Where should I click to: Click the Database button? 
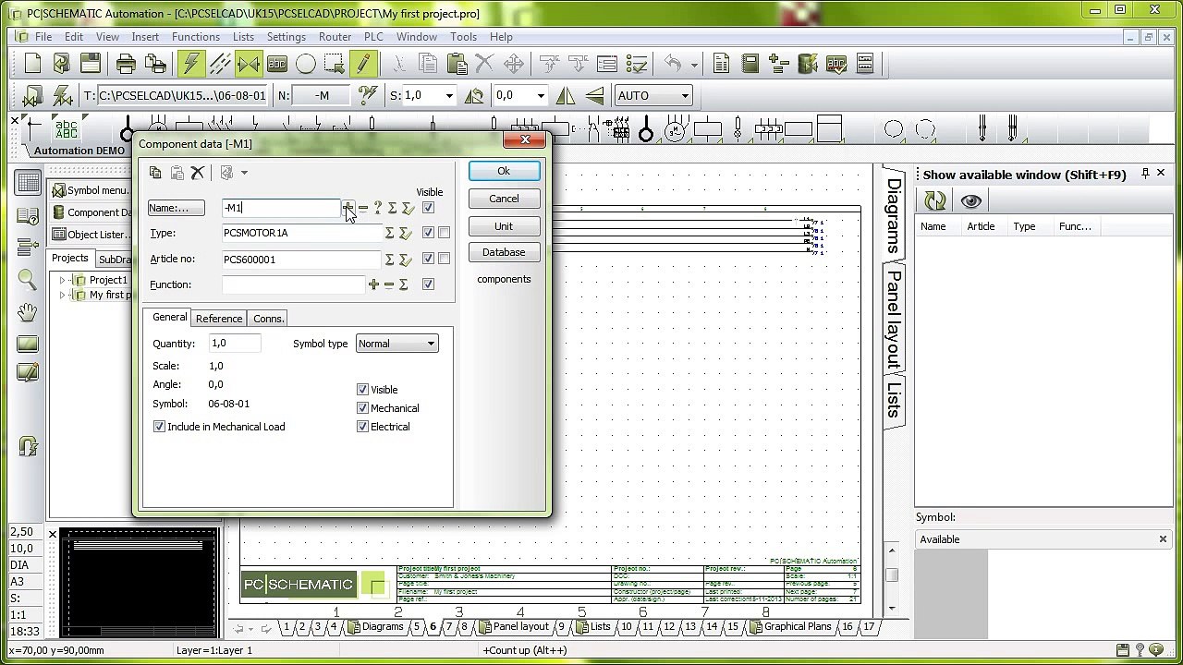pyautogui.click(x=504, y=252)
